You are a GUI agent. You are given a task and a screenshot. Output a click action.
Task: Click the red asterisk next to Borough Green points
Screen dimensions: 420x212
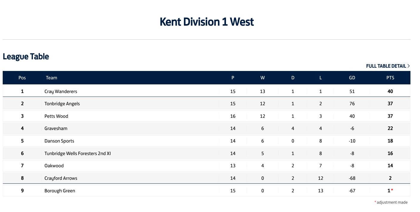coord(392,190)
